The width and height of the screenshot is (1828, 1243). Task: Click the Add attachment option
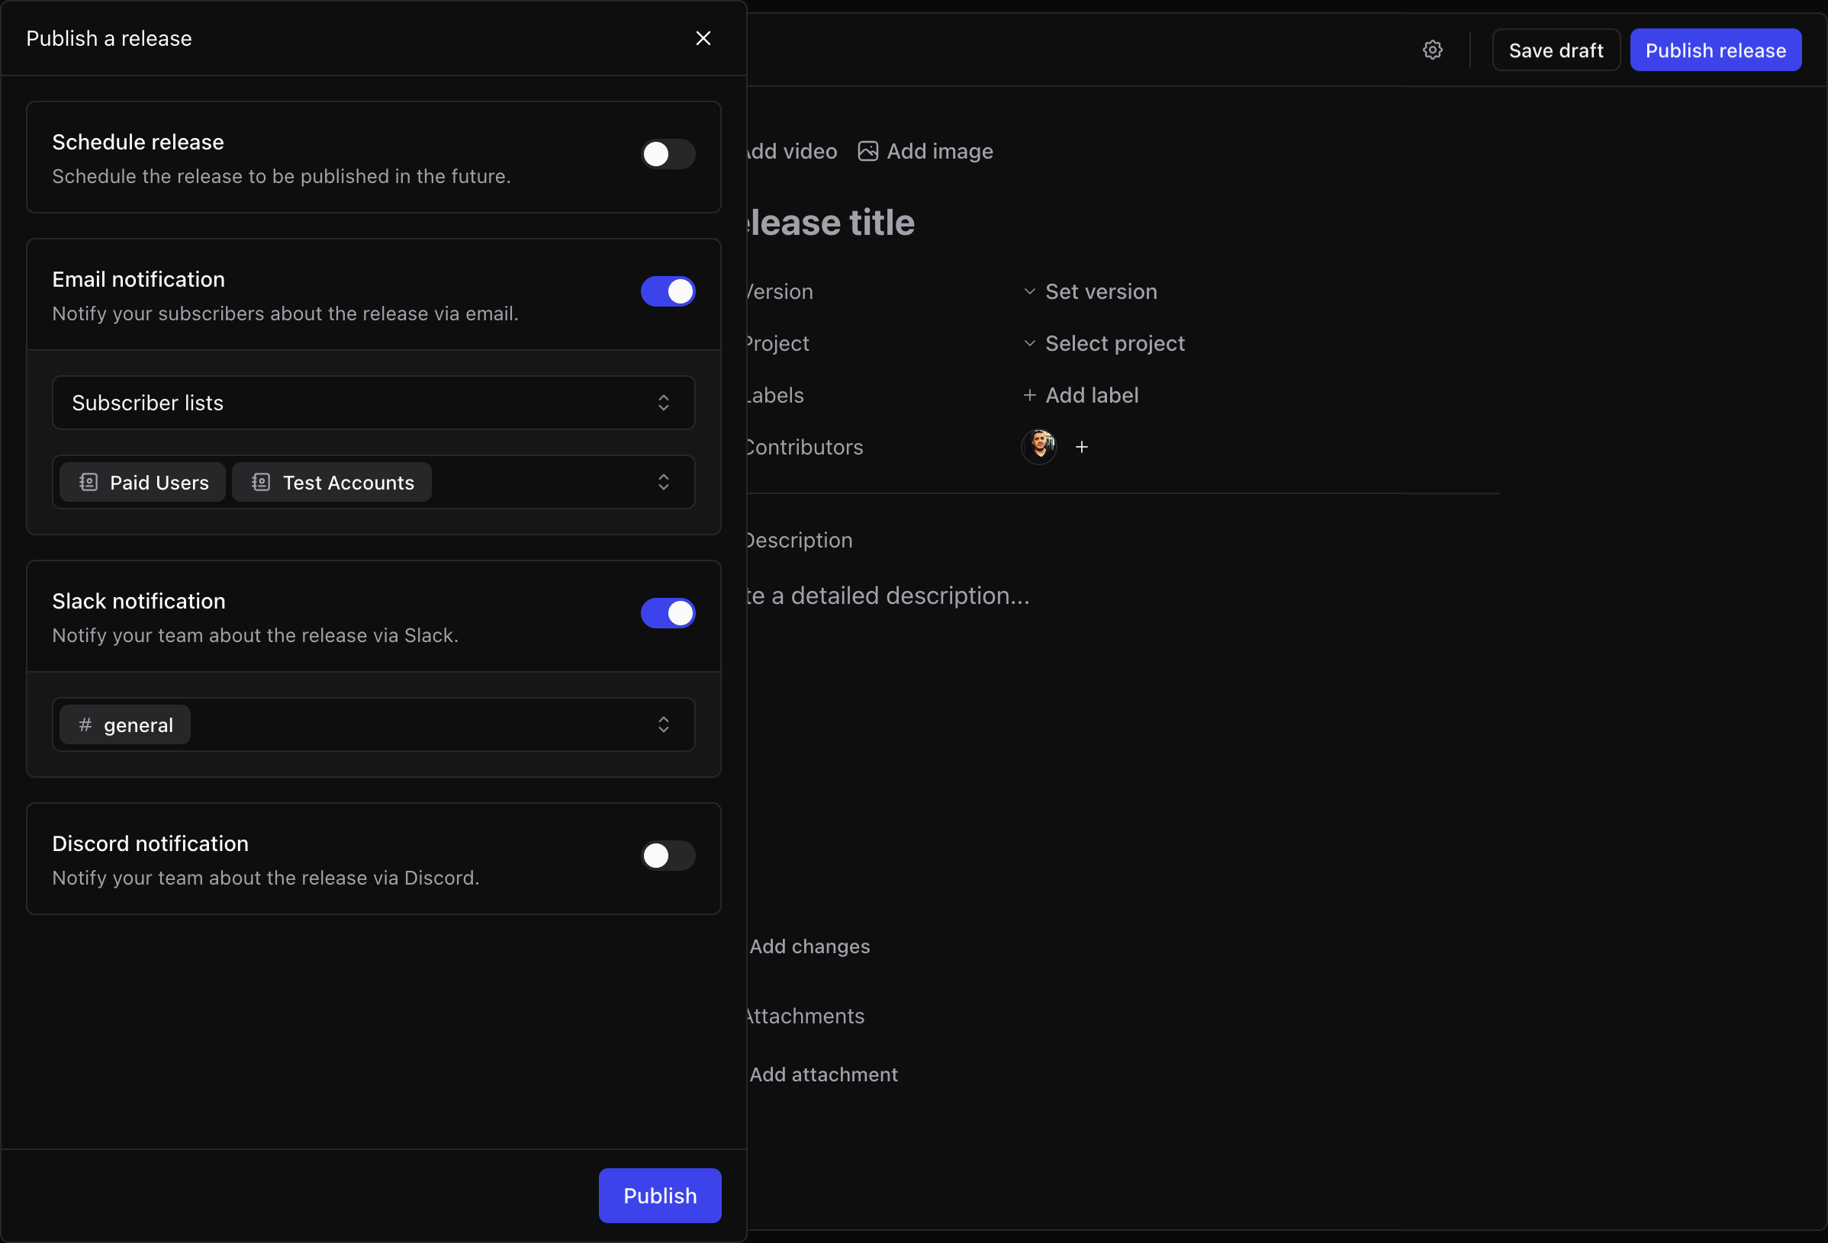[822, 1074]
